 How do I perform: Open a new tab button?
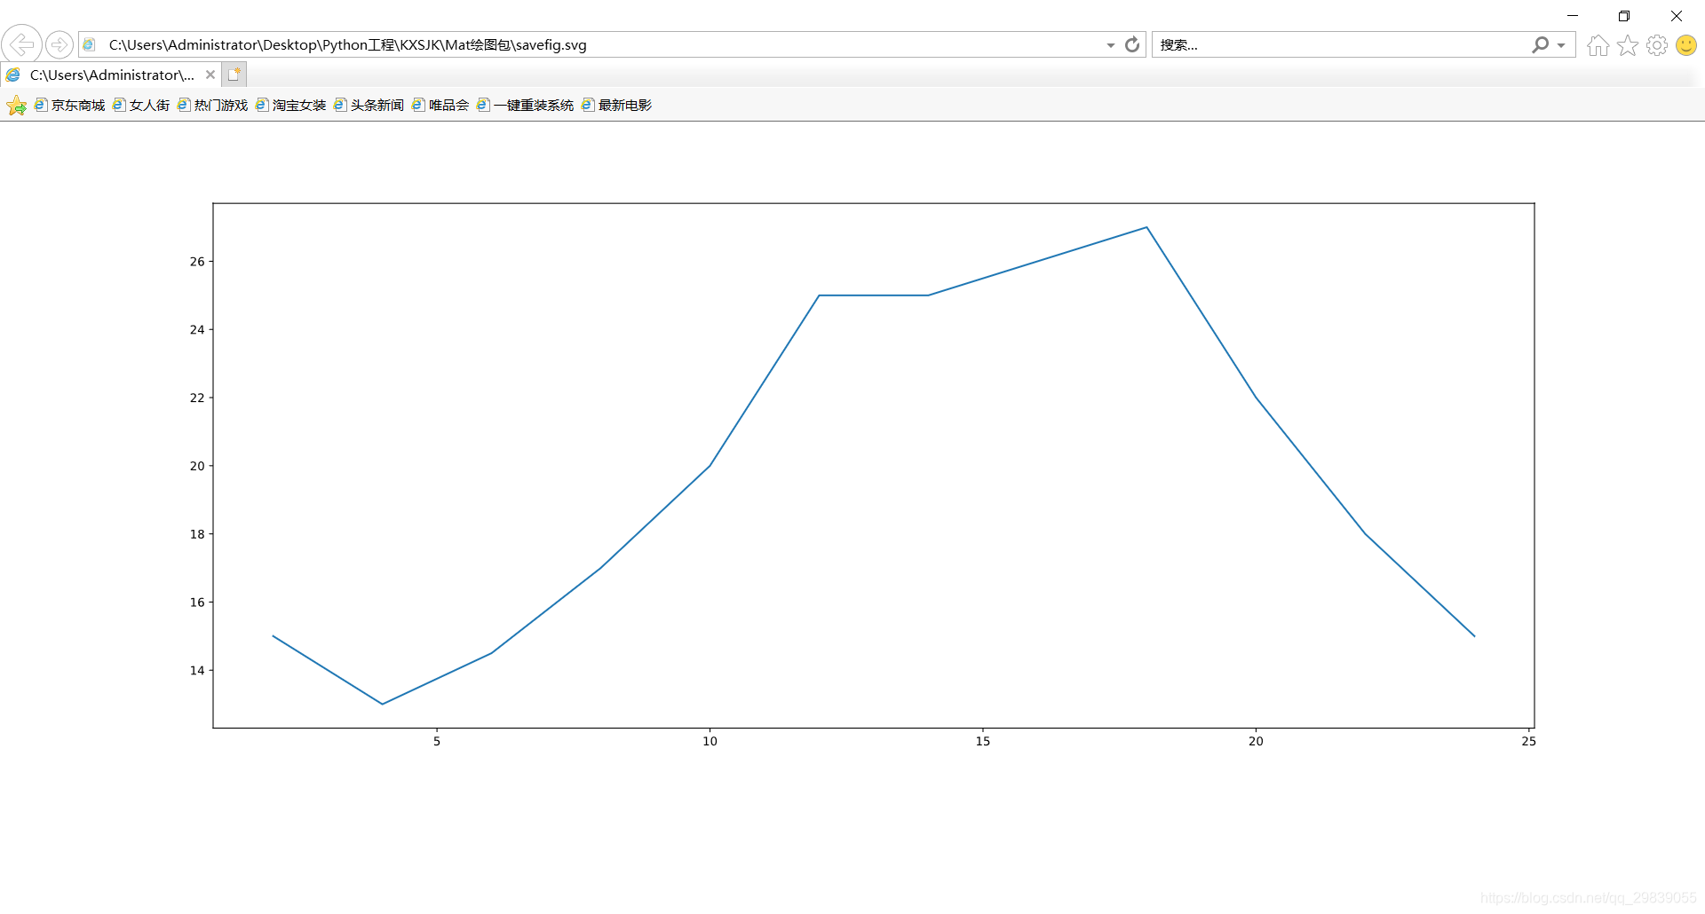(x=234, y=75)
